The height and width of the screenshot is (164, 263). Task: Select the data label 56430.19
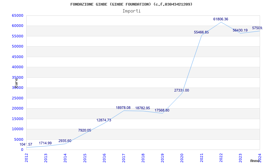(x=240, y=30)
